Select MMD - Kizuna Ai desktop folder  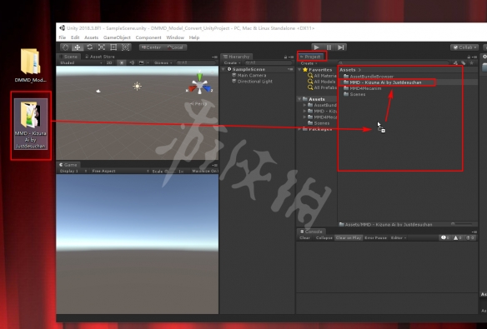[31, 124]
